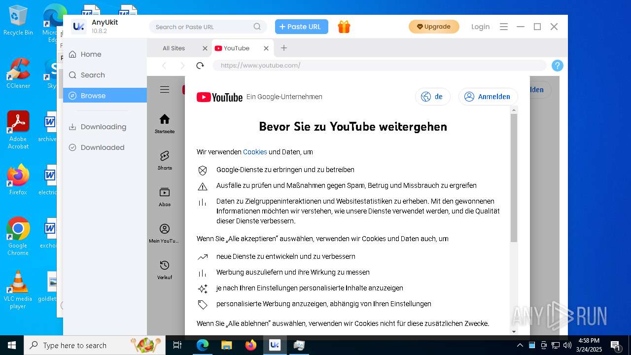Image resolution: width=631 pixels, height=355 pixels.
Task: Open the help question mark icon
Action: [x=557, y=66]
